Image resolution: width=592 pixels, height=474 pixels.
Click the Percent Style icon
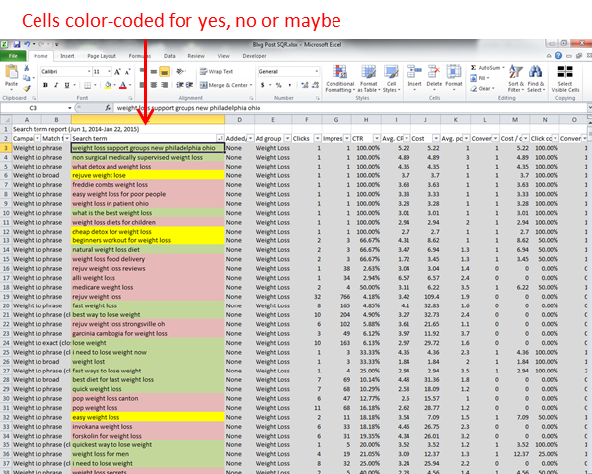point(278,85)
